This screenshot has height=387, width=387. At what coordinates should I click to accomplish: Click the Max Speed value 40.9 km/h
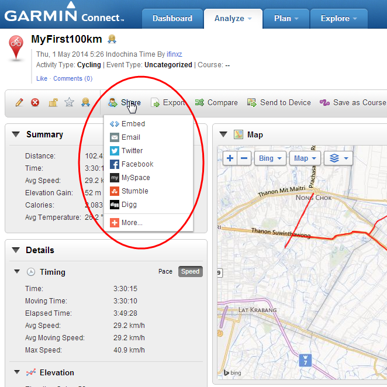(129, 350)
